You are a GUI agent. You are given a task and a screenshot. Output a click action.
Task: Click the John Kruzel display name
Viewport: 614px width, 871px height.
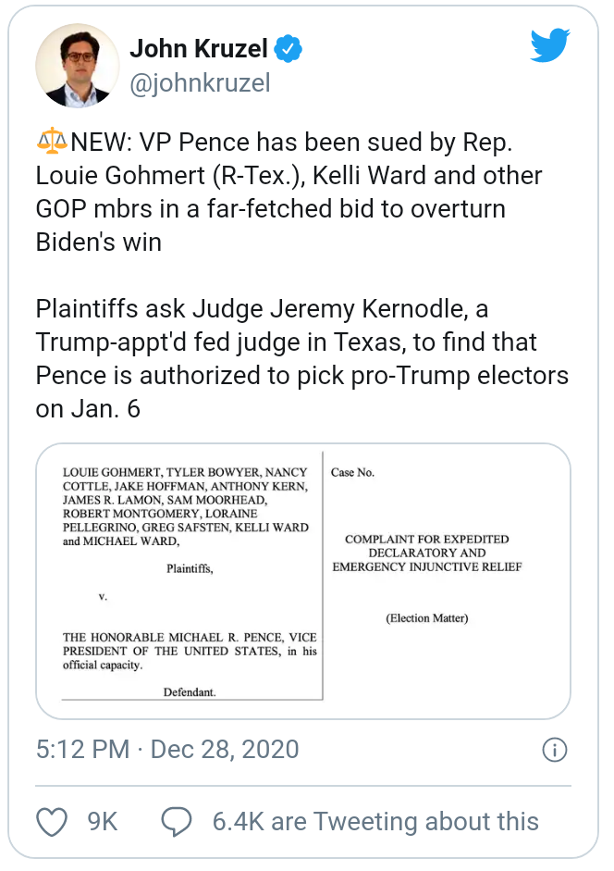[199, 48]
